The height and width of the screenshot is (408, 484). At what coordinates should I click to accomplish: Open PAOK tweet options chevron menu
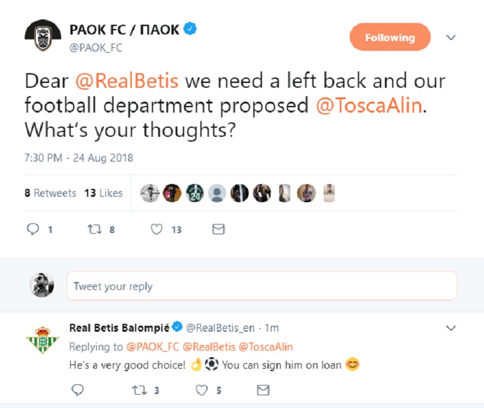451,38
